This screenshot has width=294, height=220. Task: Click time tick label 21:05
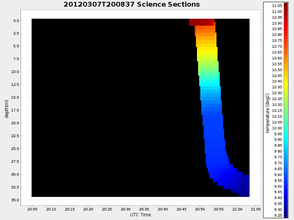(256, 209)
